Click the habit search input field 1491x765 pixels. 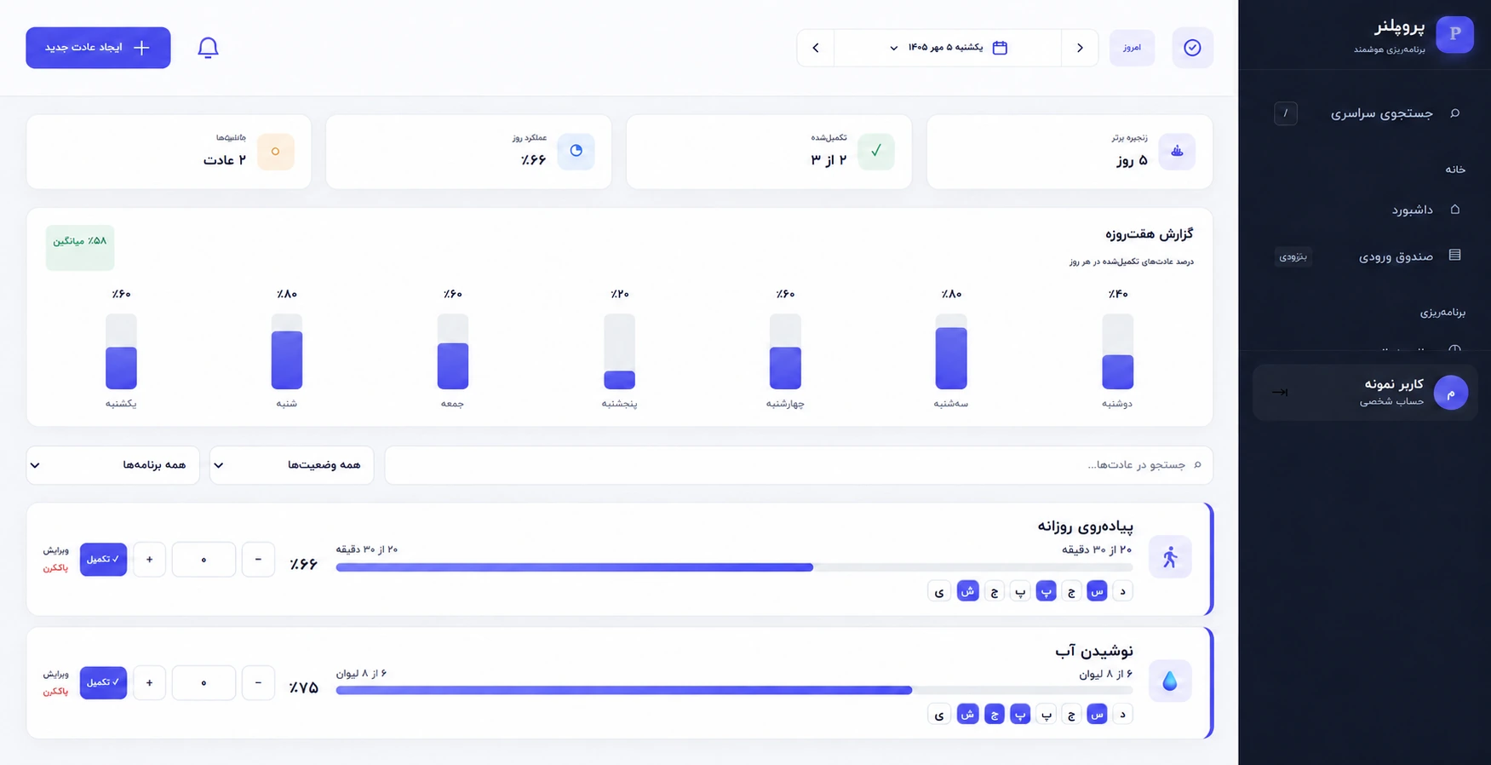pos(799,465)
